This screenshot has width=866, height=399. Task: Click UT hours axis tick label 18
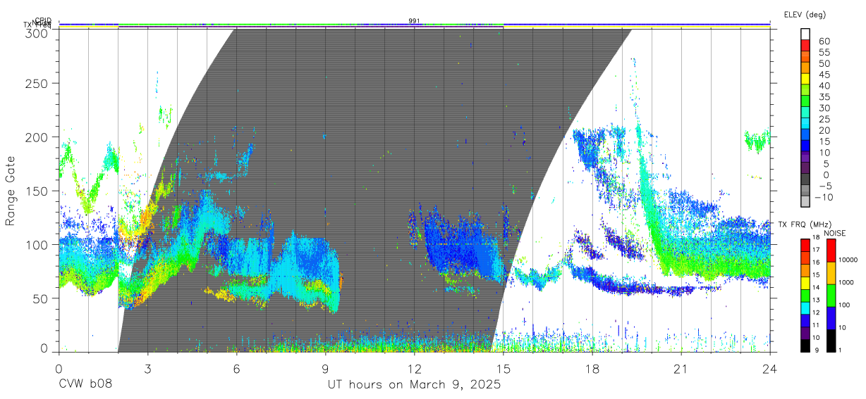tap(592, 368)
